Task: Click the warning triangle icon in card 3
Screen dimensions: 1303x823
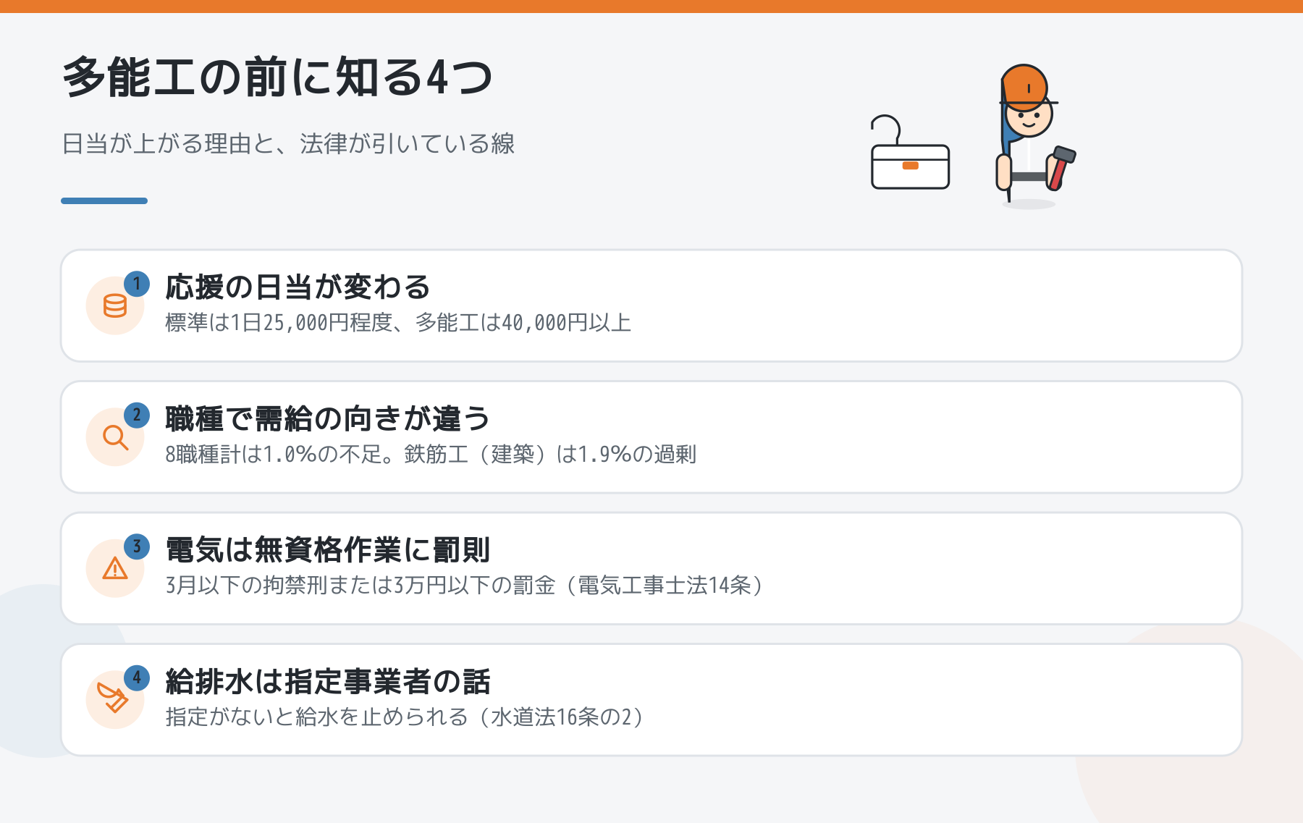Action: (x=115, y=568)
